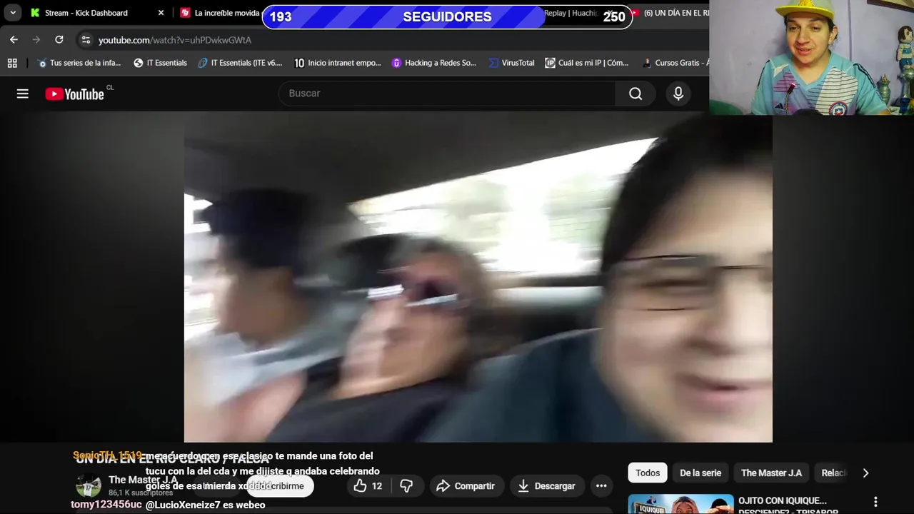The image size is (914, 514).
Task: Open IT Essentials (ITE v6... bookmark
Action: coord(240,63)
